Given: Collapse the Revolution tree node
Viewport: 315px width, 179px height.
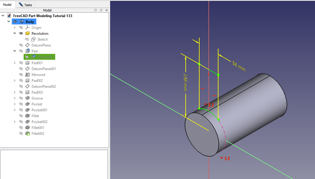Looking at the screenshot, I should [x=15, y=34].
